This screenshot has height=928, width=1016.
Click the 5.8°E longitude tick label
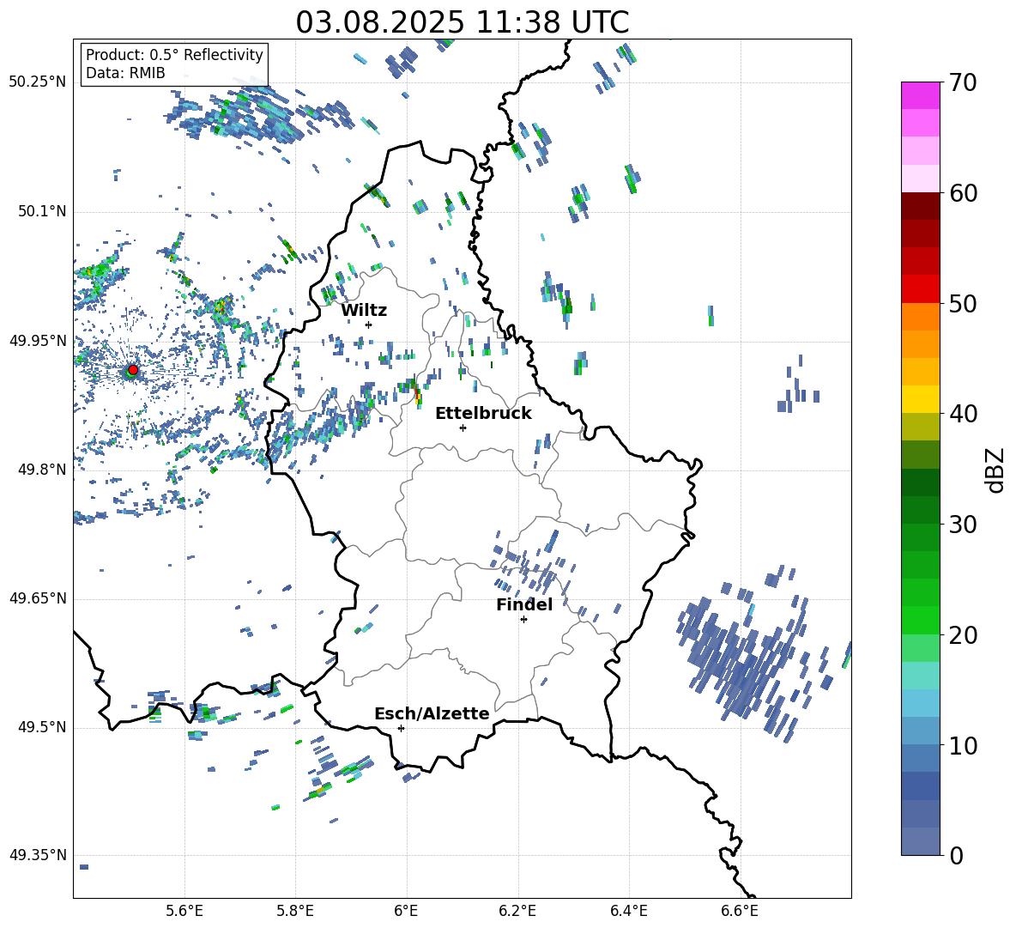[295, 911]
